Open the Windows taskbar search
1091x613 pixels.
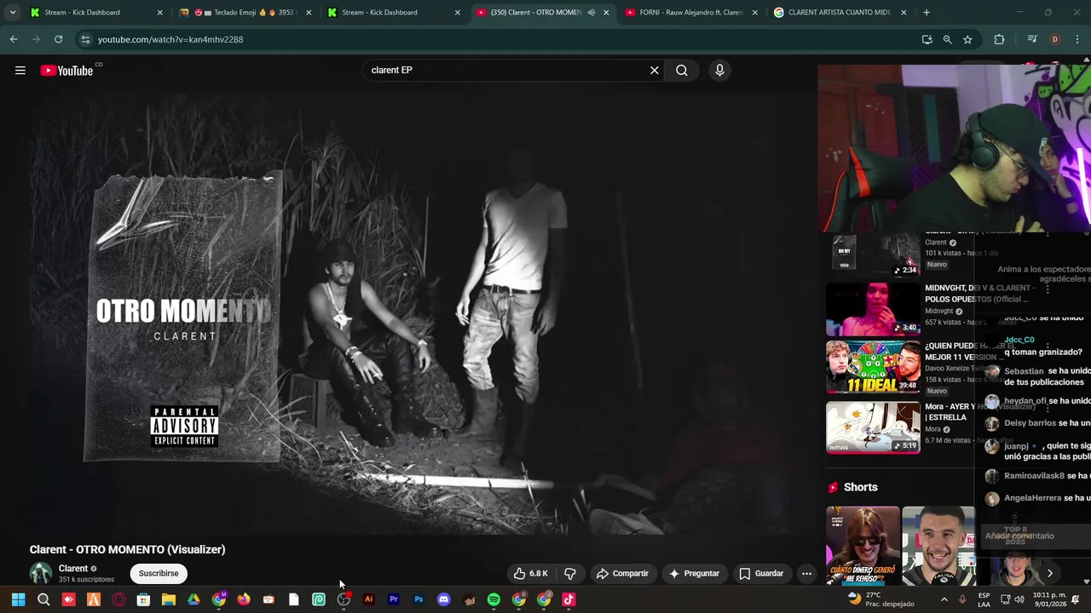point(43,599)
